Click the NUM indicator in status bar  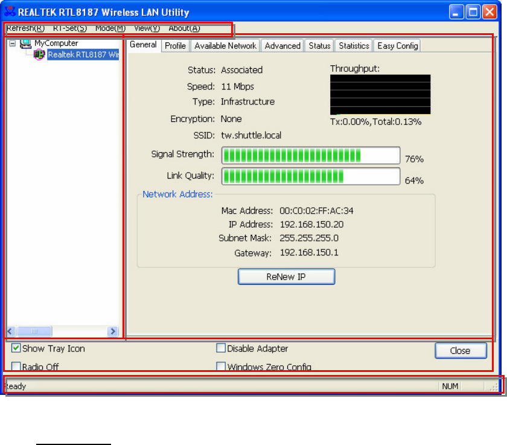tap(450, 386)
